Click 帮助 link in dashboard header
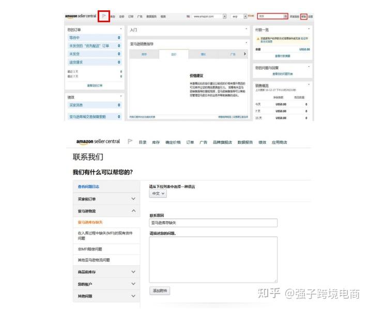Screen dimensions: 369x309 (304, 17)
